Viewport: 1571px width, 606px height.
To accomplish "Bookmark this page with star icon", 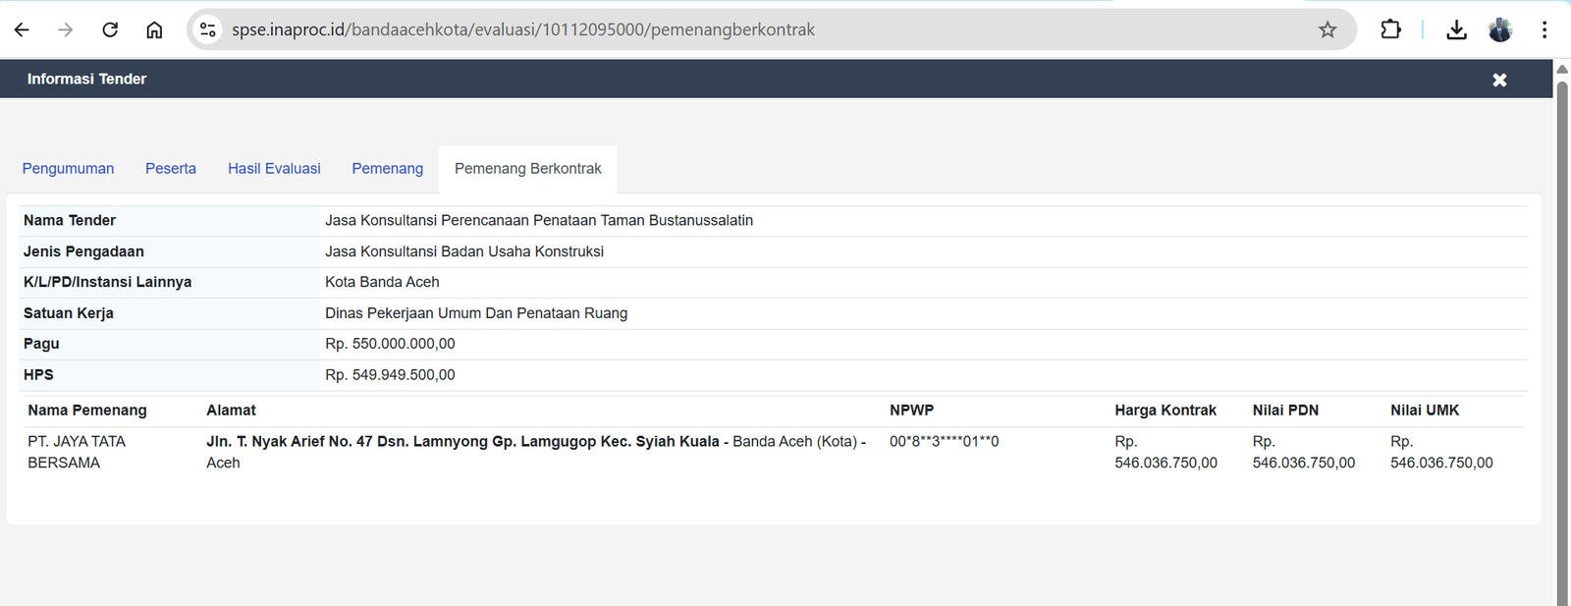I will [1327, 30].
